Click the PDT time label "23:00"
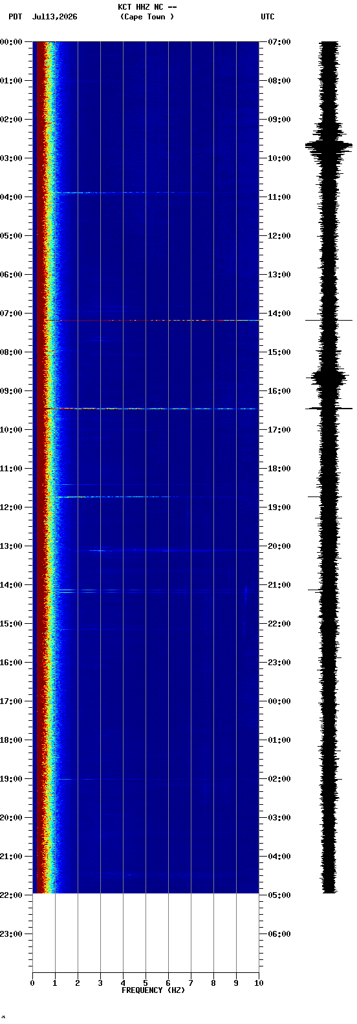Viewport: 357px width, 1024px height. point(12,934)
